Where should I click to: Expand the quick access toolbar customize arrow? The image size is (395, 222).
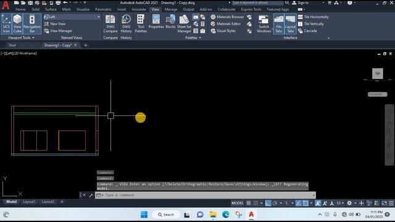85,2
